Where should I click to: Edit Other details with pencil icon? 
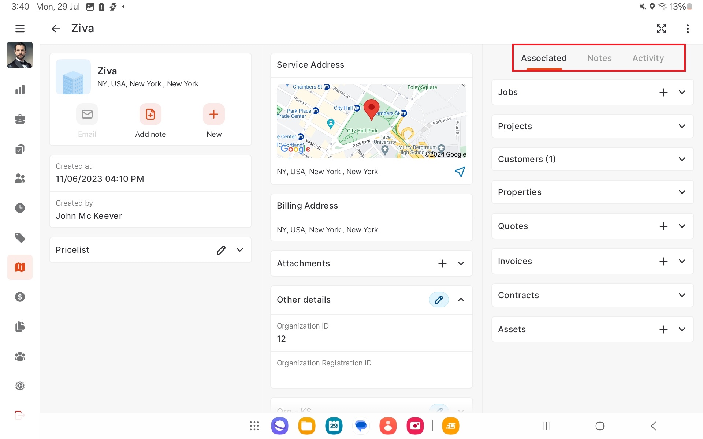click(439, 300)
